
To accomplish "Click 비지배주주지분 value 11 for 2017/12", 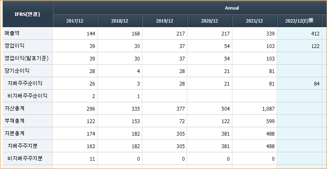I will coord(92,159).
